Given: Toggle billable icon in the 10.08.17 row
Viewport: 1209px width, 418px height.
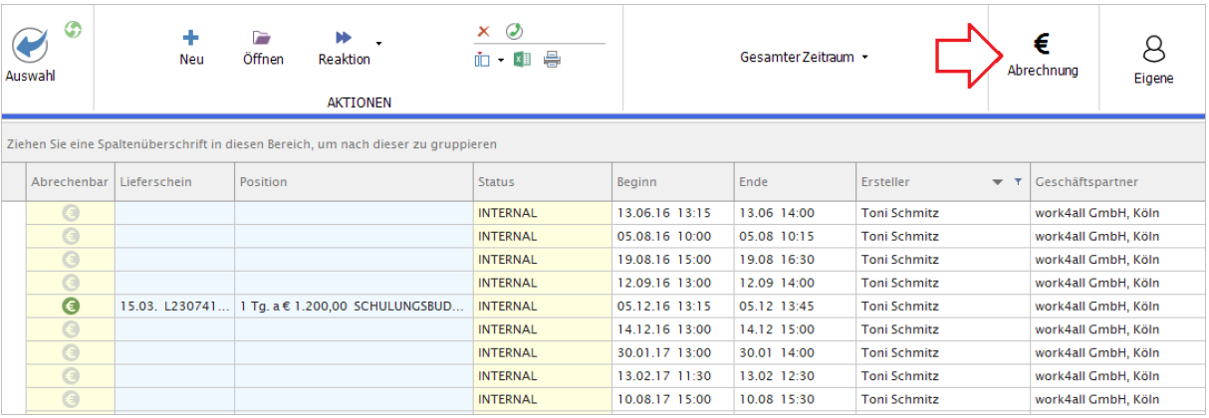Looking at the screenshot, I should (71, 399).
